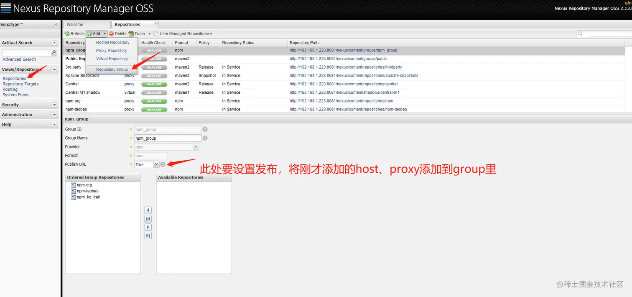Select npm_kc_trail in Ordered Group Repositories
The height and width of the screenshot is (297, 632).
point(88,197)
